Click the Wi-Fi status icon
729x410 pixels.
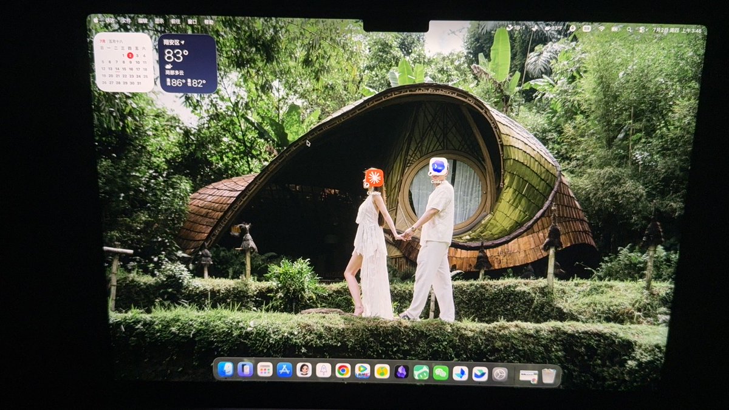pyautogui.click(x=601, y=29)
